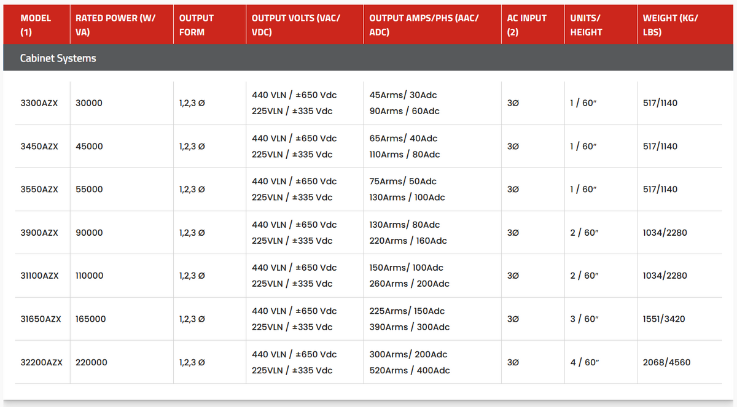Image resolution: width=737 pixels, height=407 pixels.
Task: Click the 220000 rated power value
Action: click(92, 363)
